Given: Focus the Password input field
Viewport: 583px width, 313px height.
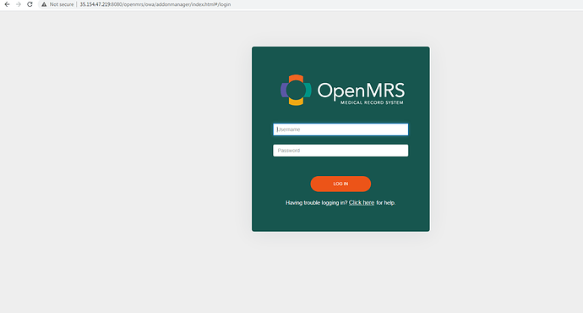Looking at the screenshot, I should (x=341, y=151).
